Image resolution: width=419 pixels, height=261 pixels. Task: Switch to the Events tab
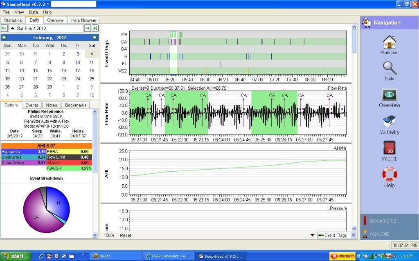click(x=32, y=105)
